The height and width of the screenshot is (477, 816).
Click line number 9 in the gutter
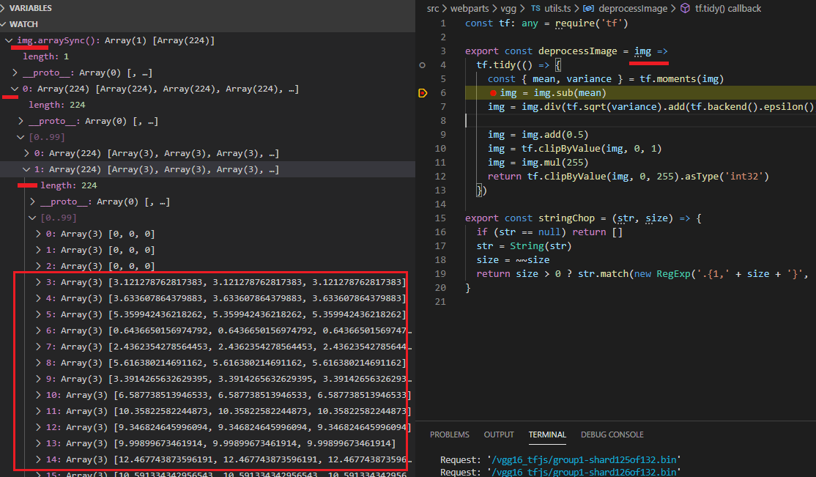(443, 134)
